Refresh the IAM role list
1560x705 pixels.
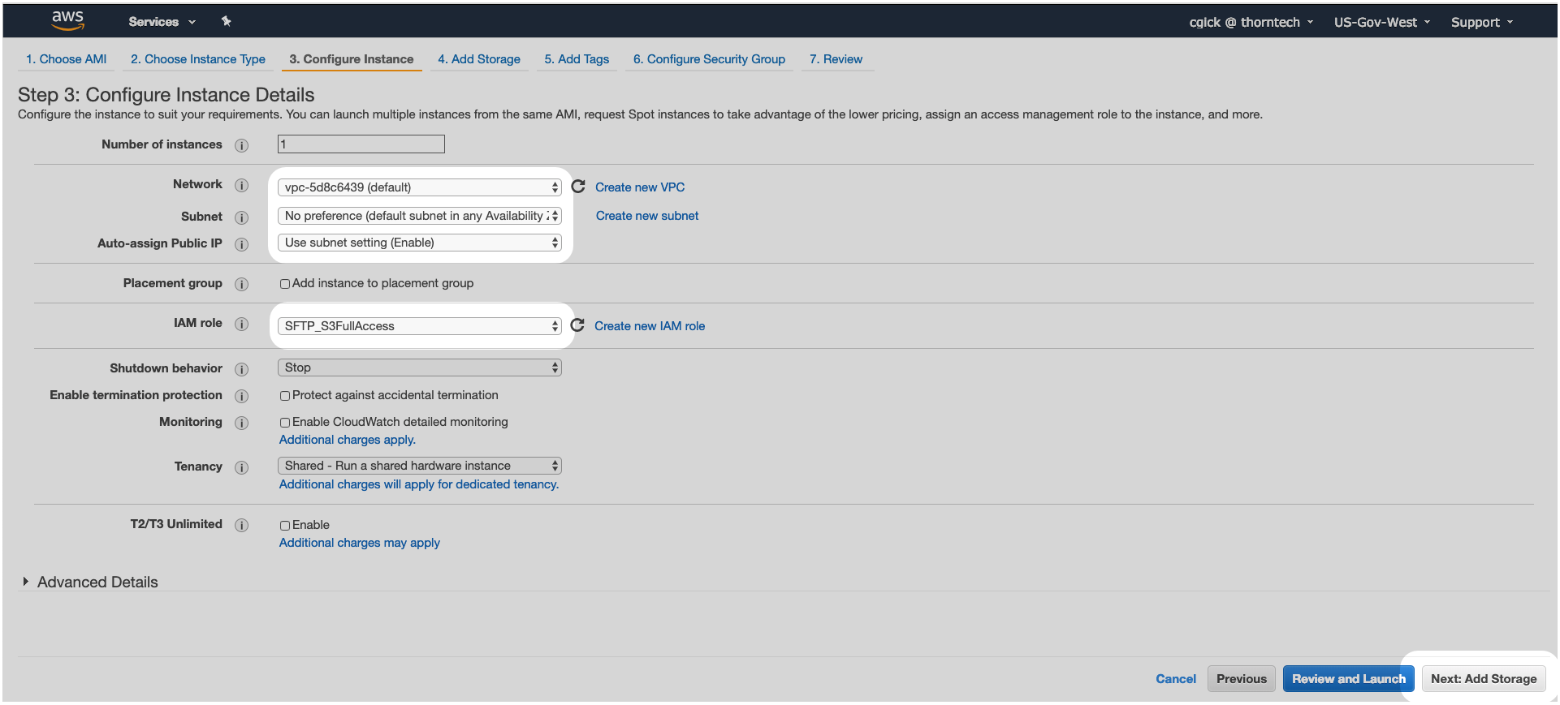577,325
